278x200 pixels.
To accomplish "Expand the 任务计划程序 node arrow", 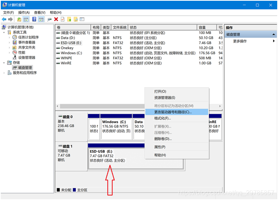I will pos(9,37).
